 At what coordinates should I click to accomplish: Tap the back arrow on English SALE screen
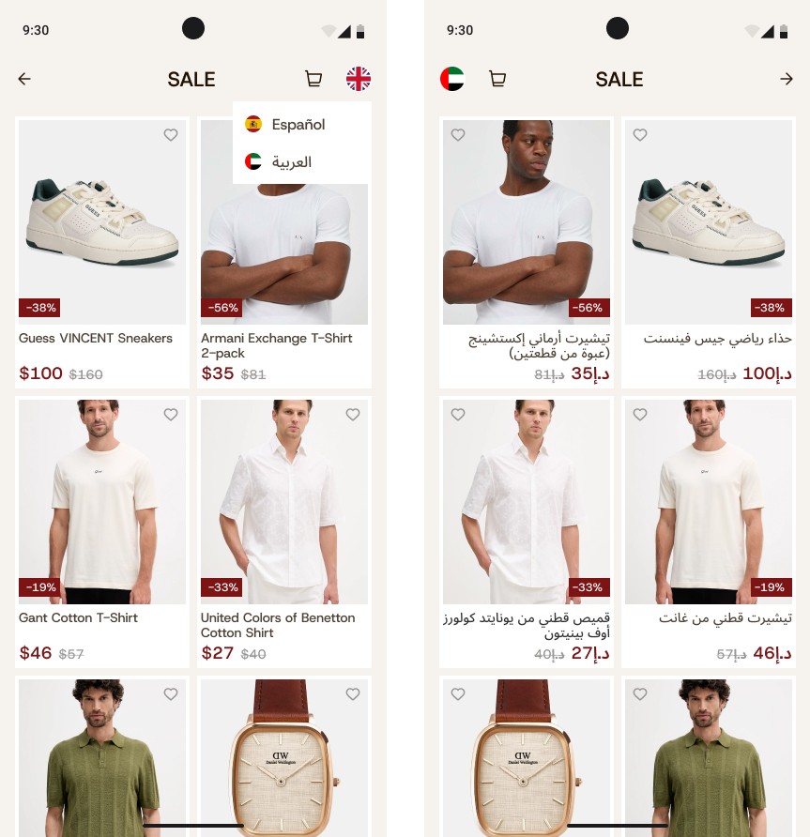[24, 79]
